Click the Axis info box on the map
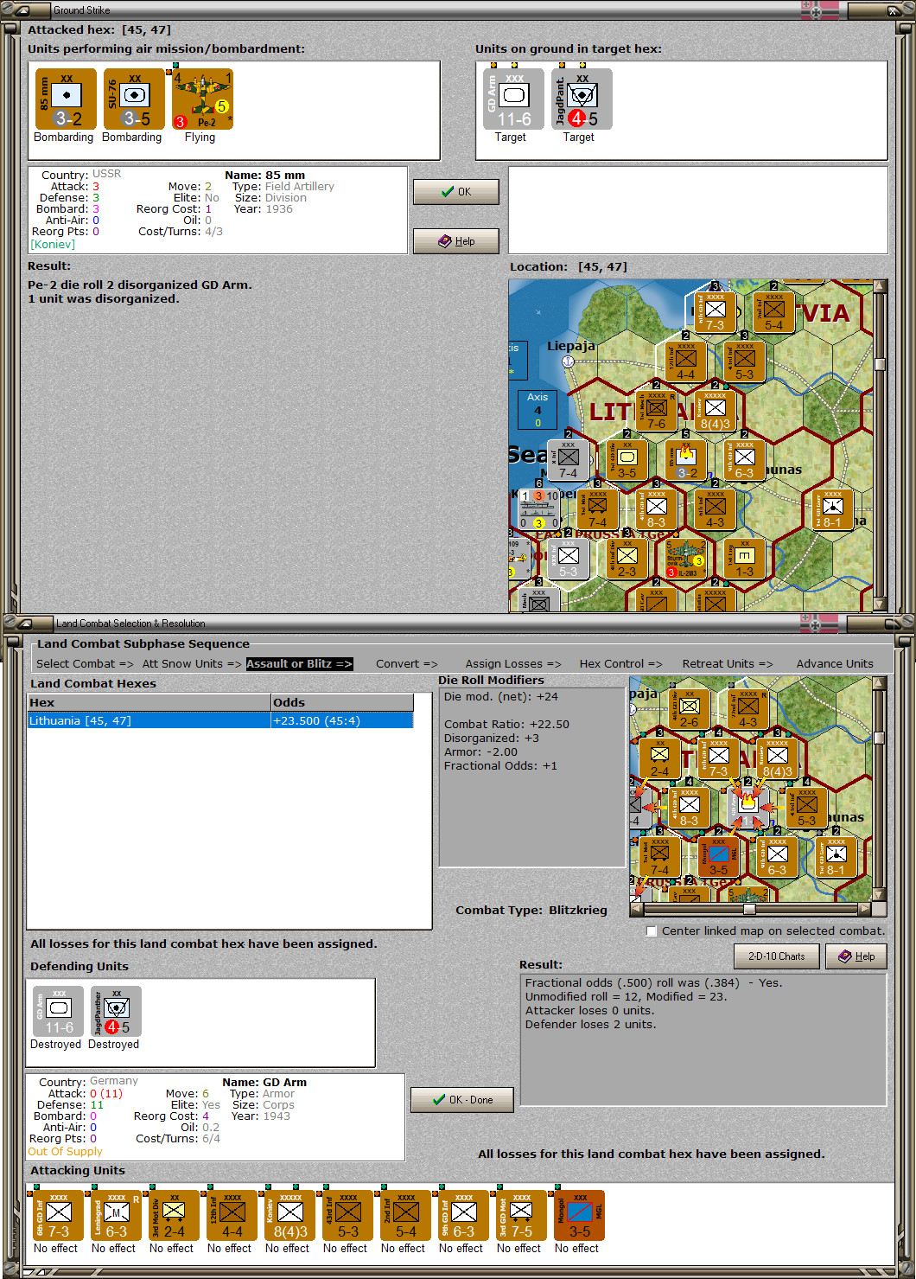 (x=538, y=410)
